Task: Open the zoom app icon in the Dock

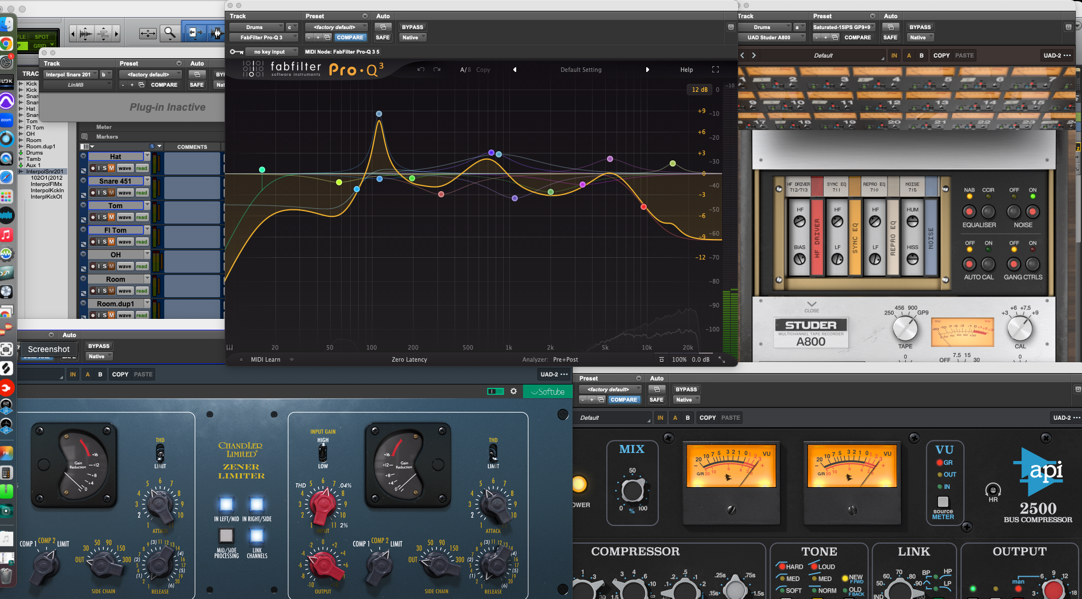Action: pyautogui.click(x=6, y=120)
